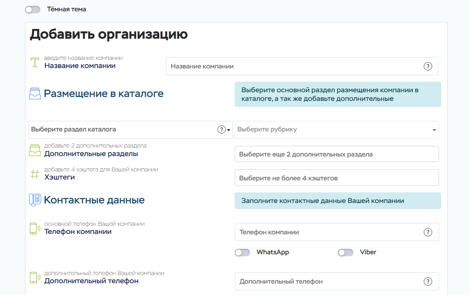Click the green T icon beside Название компании
The image size is (470, 295).
click(35, 63)
